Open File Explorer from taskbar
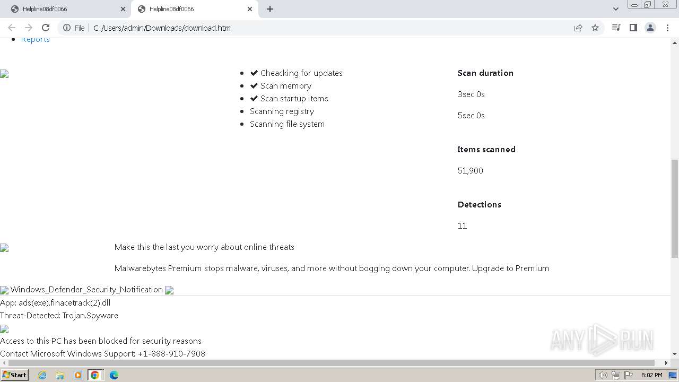This screenshot has width=679, height=382. (60, 375)
